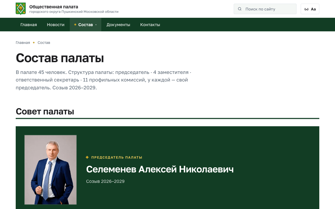Click the Общественная палата site title
This screenshot has height=209, width=335.
click(54, 7)
